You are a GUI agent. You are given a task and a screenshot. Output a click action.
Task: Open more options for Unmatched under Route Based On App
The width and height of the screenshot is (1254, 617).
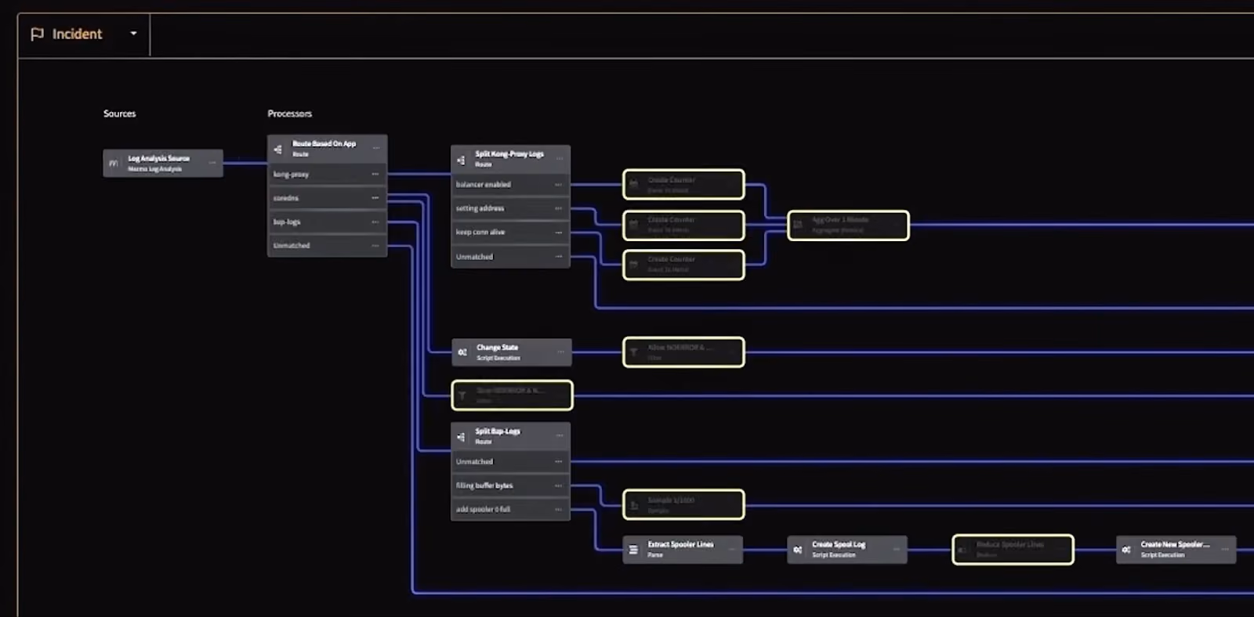click(x=375, y=245)
